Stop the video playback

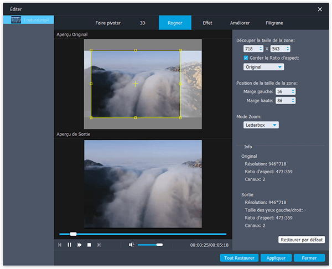tap(89, 245)
